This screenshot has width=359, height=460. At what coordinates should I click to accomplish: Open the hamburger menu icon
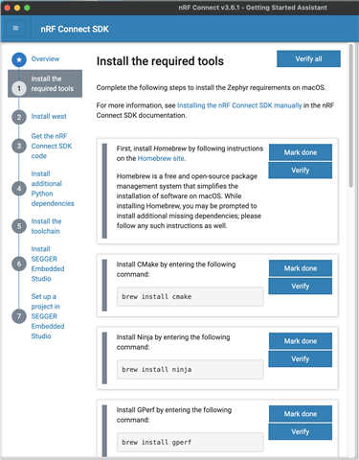(x=15, y=28)
